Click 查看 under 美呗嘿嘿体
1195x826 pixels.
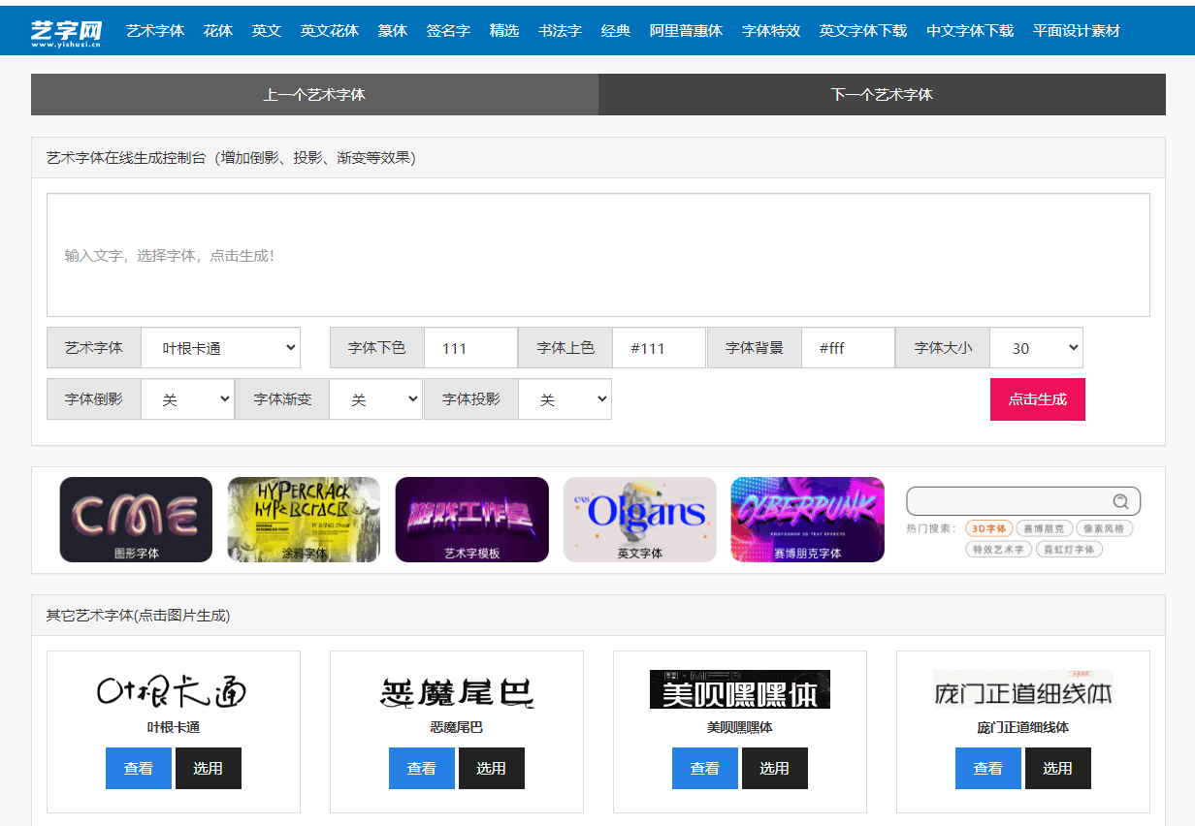[705, 768]
